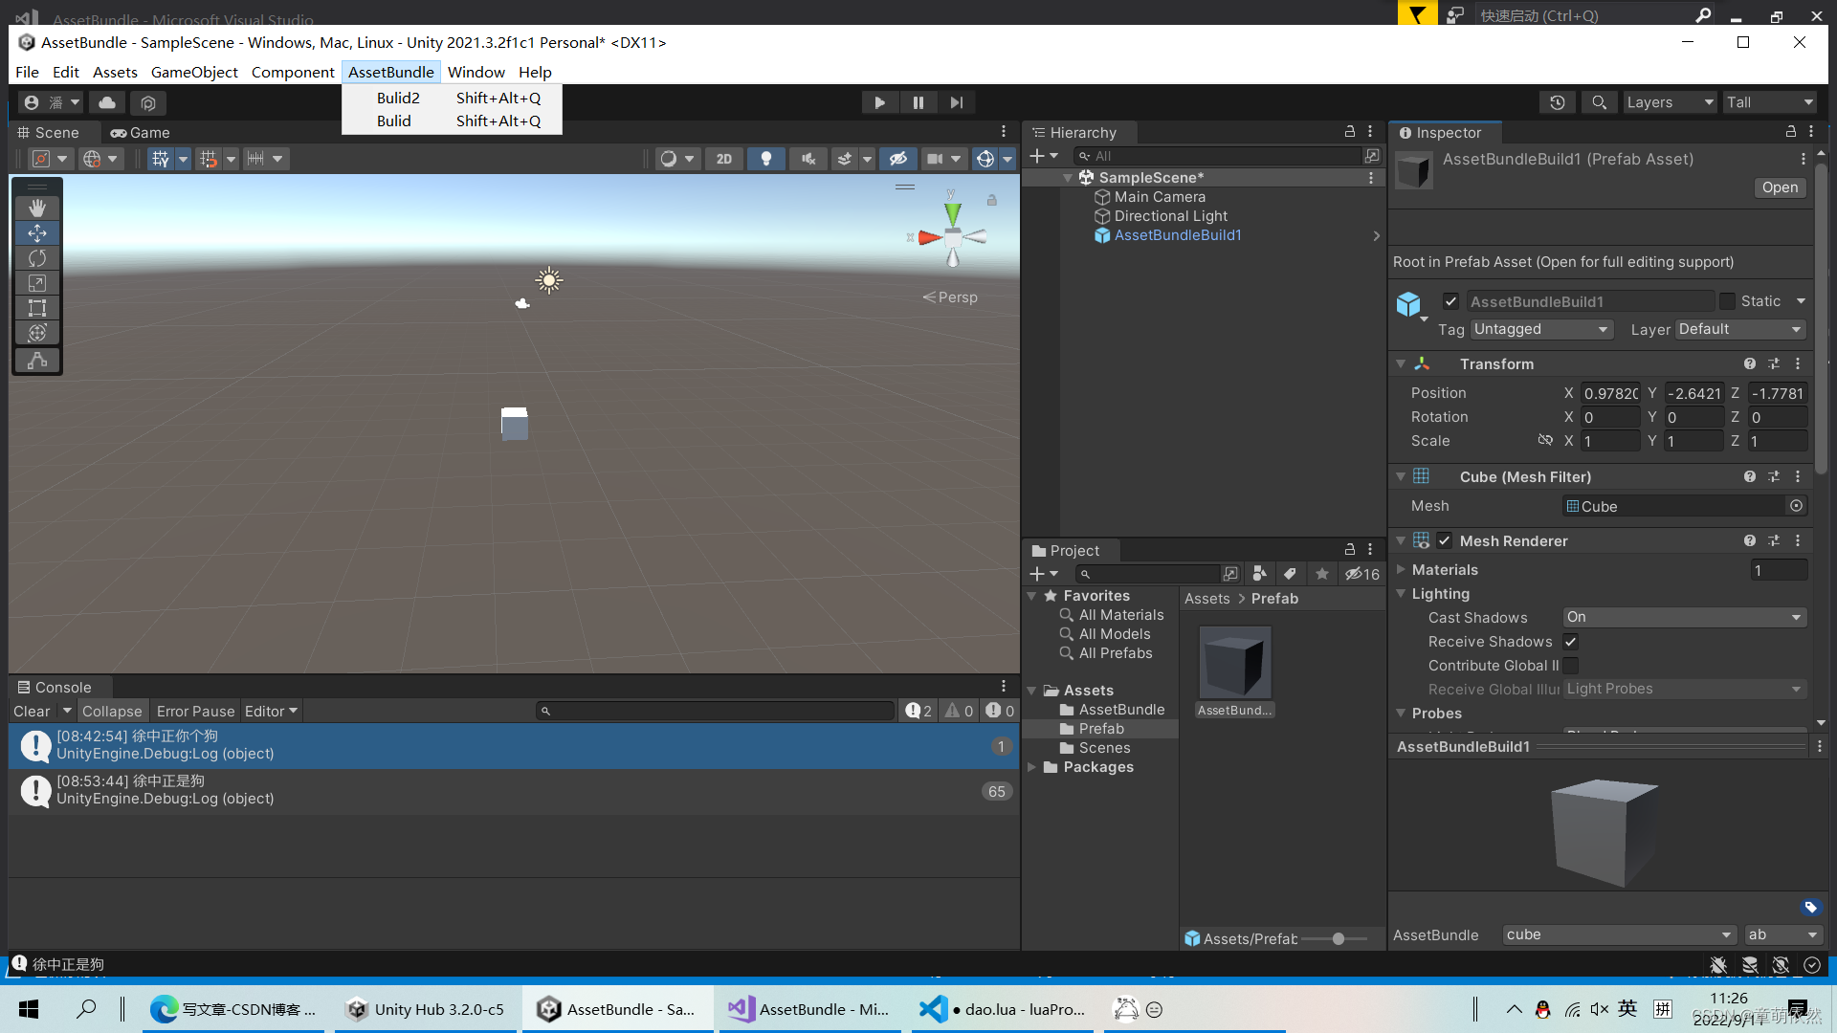Click the mesh object picker circle
The width and height of the screenshot is (1837, 1033).
point(1796,506)
